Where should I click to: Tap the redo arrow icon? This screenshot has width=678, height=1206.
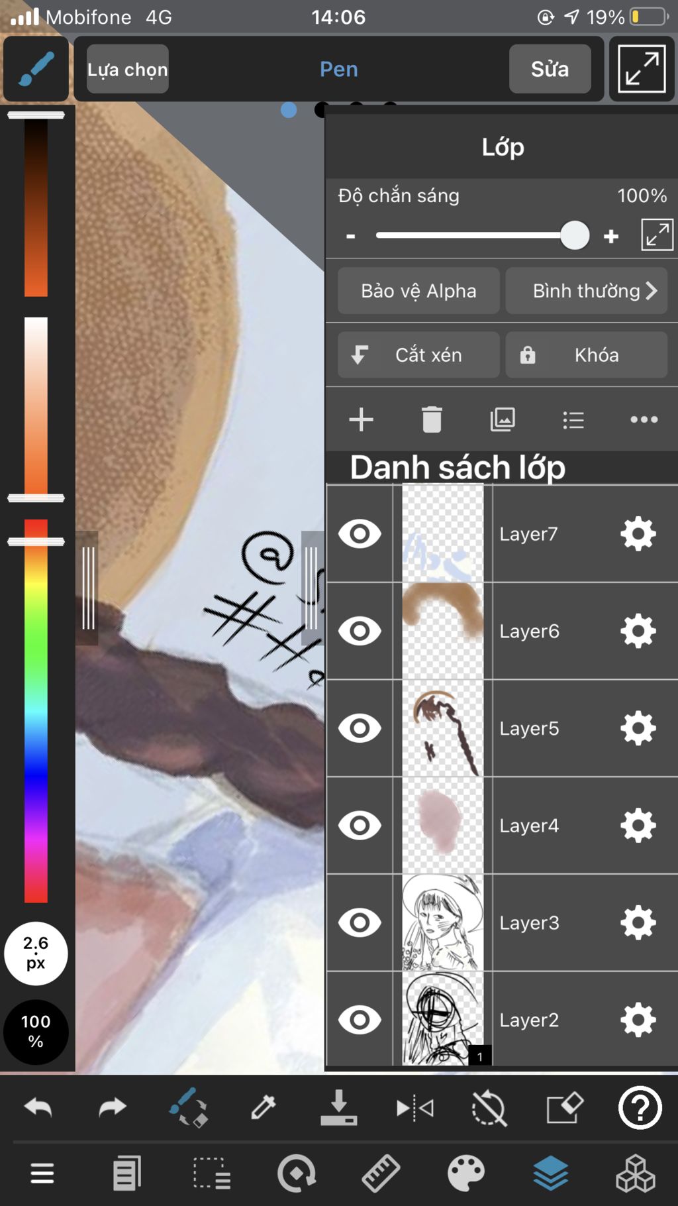click(x=113, y=1107)
